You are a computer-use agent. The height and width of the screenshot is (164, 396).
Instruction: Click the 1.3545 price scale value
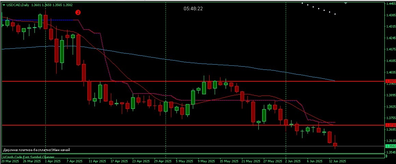(x=391, y=152)
